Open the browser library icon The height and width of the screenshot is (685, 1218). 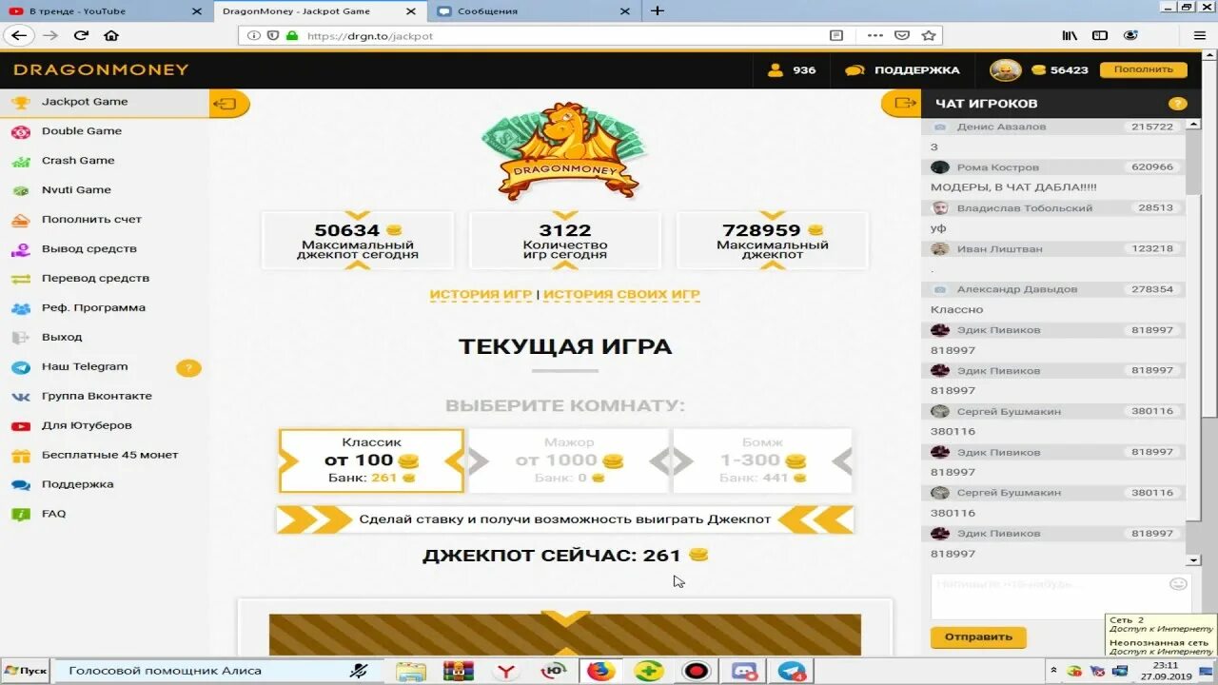pyautogui.click(x=1070, y=36)
